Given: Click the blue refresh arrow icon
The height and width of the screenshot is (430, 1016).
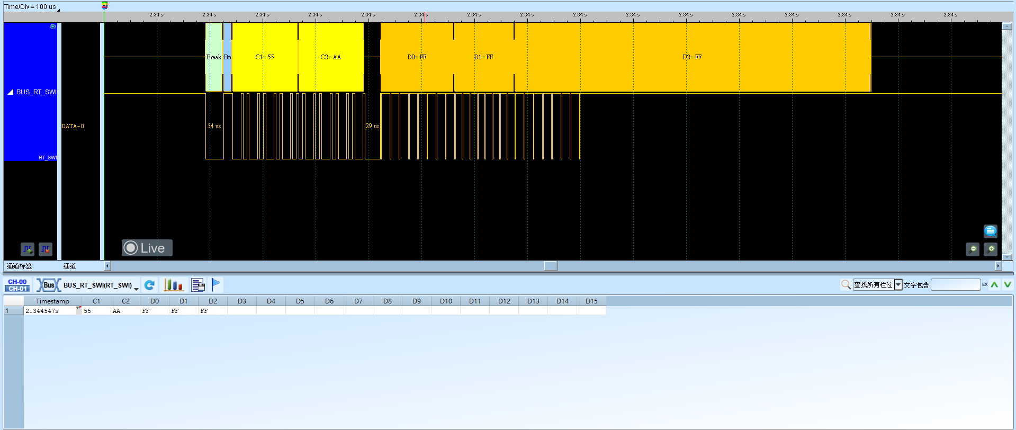Looking at the screenshot, I should point(150,285).
